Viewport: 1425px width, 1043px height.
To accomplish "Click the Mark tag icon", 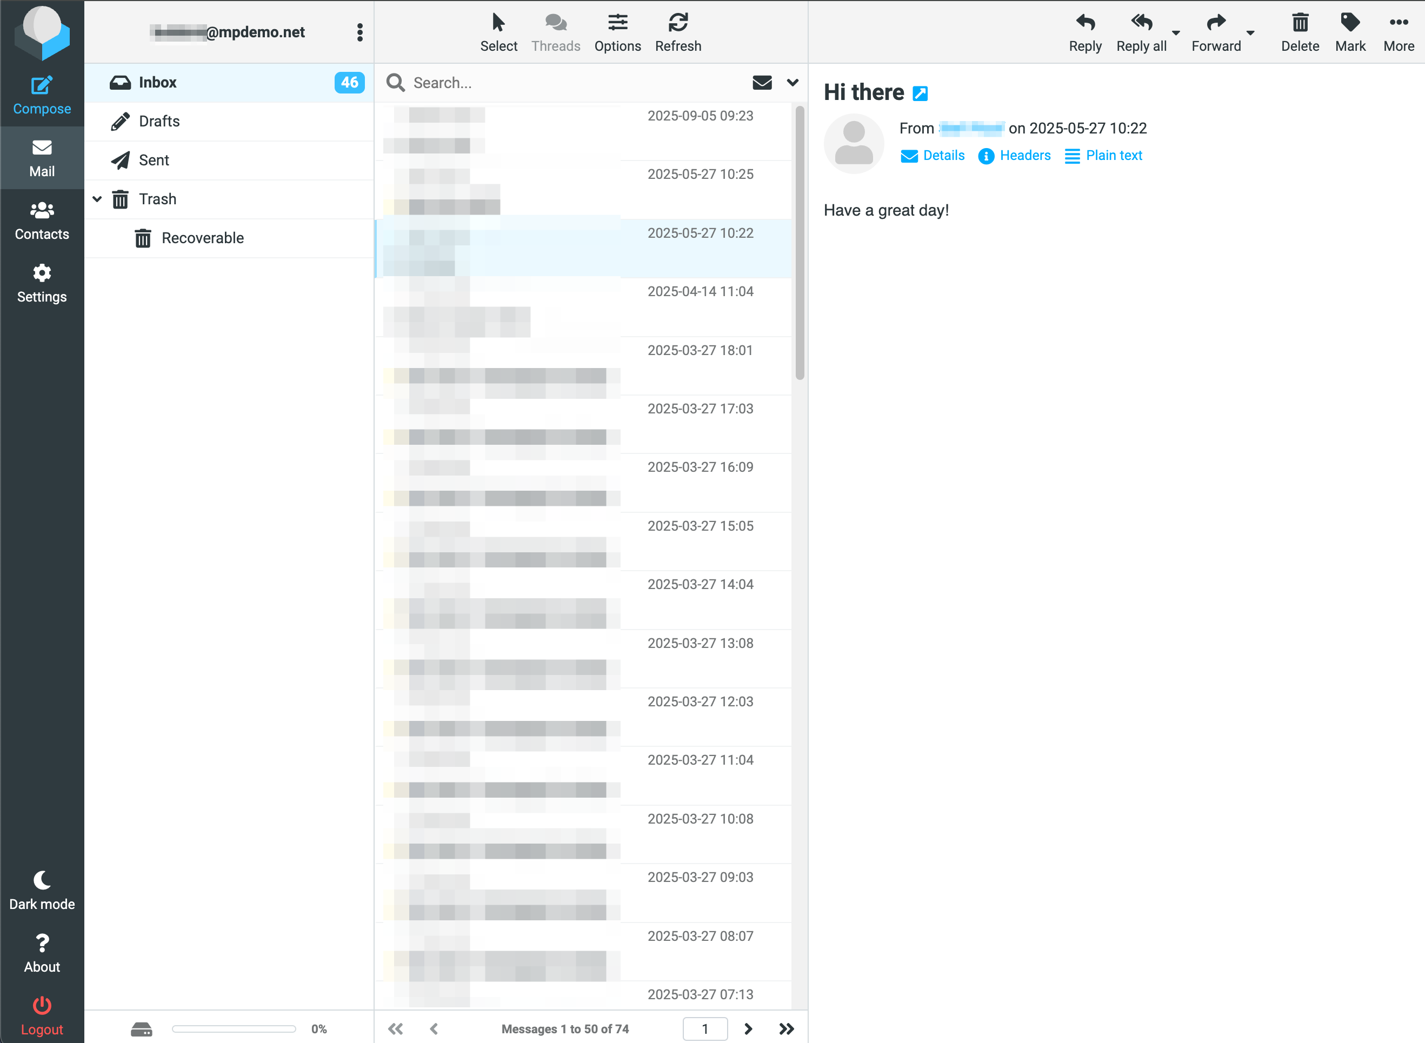I will pyautogui.click(x=1350, y=23).
